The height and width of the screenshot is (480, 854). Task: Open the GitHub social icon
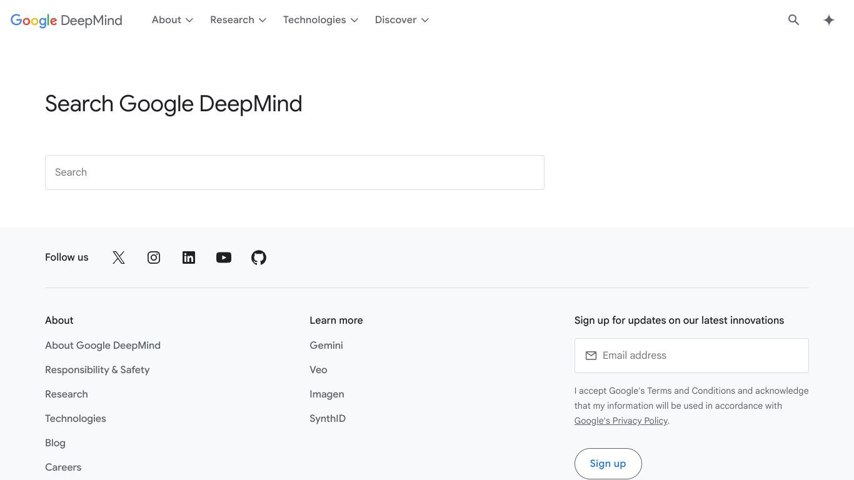tap(259, 257)
